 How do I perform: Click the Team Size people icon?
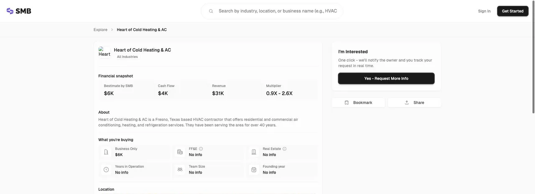click(180, 169)
